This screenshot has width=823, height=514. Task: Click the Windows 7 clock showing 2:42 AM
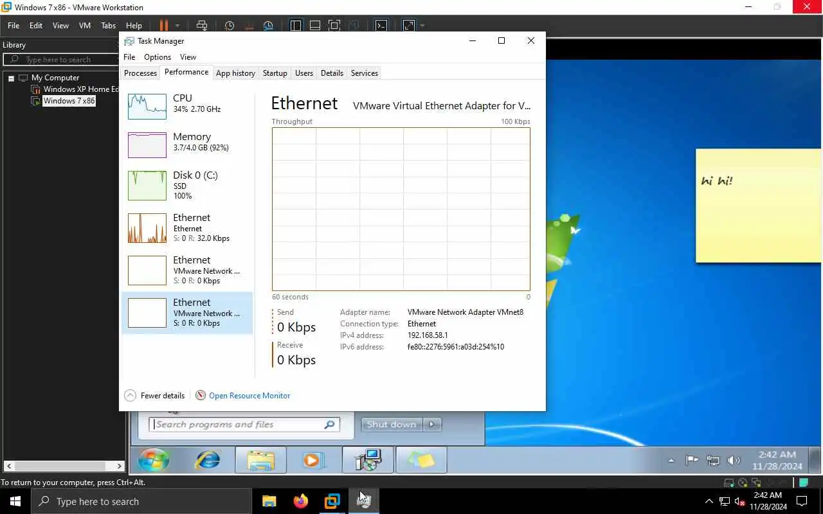[x=777, y=460]
